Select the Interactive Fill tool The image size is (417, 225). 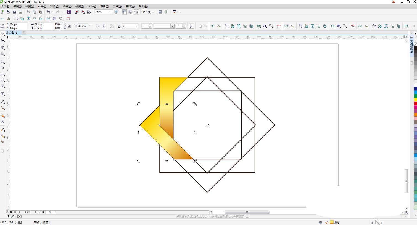[3, 136]
